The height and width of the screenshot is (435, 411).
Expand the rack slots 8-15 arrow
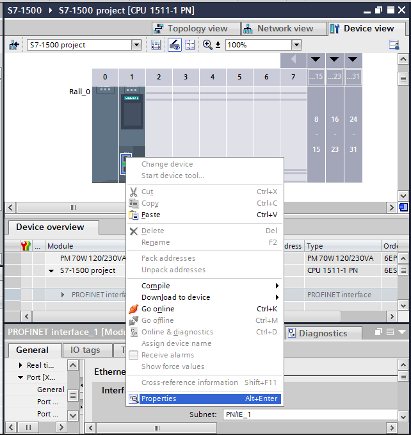coord(316,60)
